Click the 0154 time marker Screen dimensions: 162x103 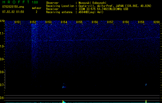pos(64,22)
